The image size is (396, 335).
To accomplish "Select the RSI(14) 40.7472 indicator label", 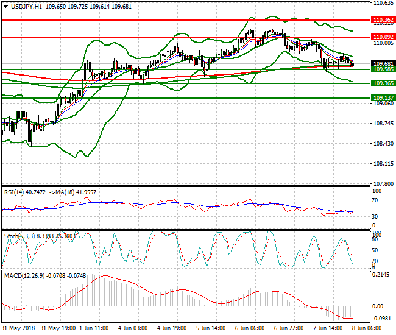I will pyautogui.click(x=25, y=192).
